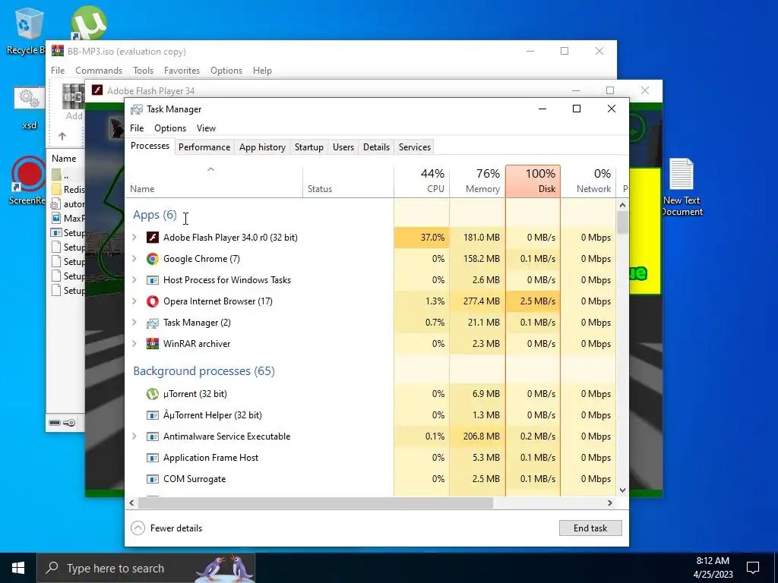Click the WinRAR title bar icon
Screen dimensions: 778x583
click(x=58, y=51)
